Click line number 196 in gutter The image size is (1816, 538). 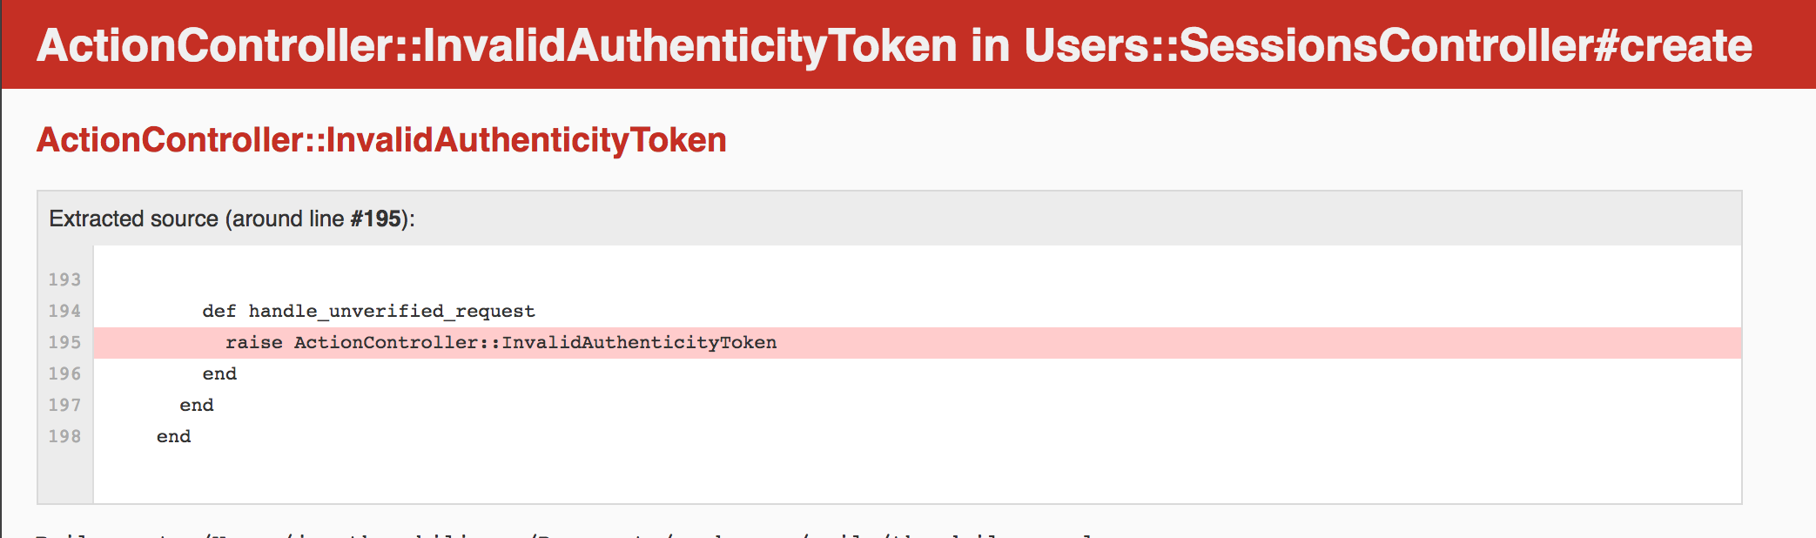click(x=64, y=373)
